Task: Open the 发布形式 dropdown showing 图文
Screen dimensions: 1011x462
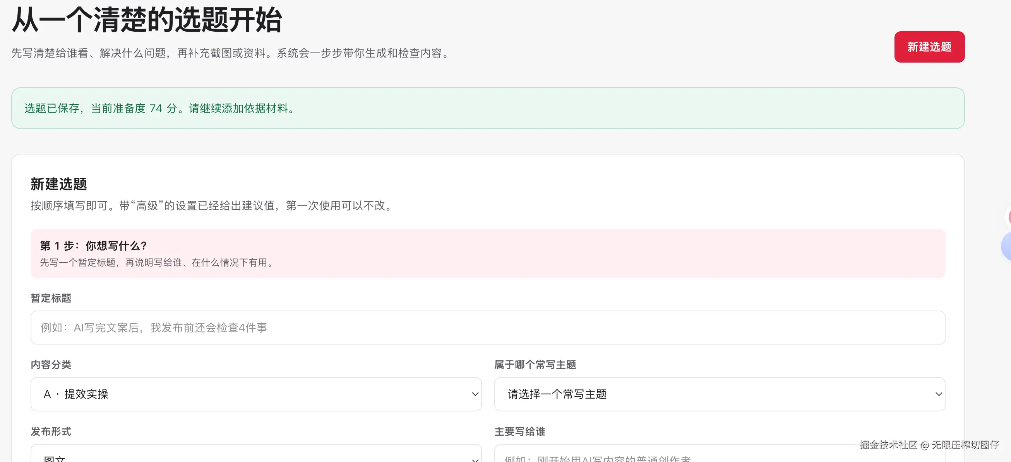Action: (256, 454)
